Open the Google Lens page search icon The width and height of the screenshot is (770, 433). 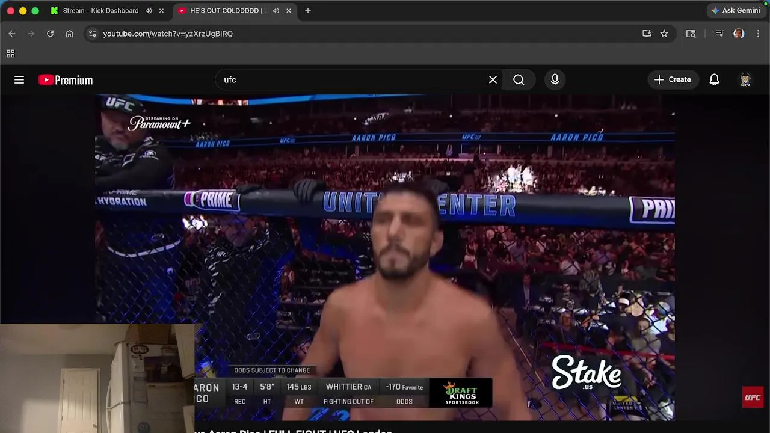point(691,34)
